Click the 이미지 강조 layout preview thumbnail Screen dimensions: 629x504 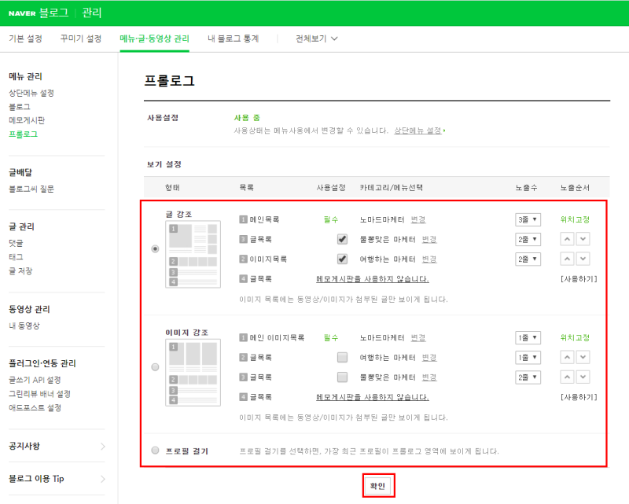pyautogui.click(x=193, y=373)
